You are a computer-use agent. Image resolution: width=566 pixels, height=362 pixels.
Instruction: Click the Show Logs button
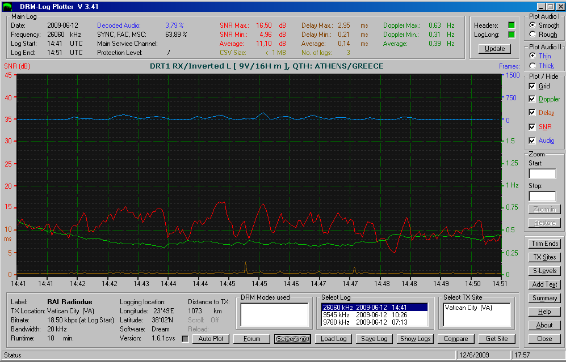(x=415, y=339)
